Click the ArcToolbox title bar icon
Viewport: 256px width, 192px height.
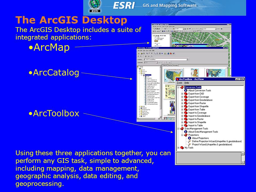point(178,79)
